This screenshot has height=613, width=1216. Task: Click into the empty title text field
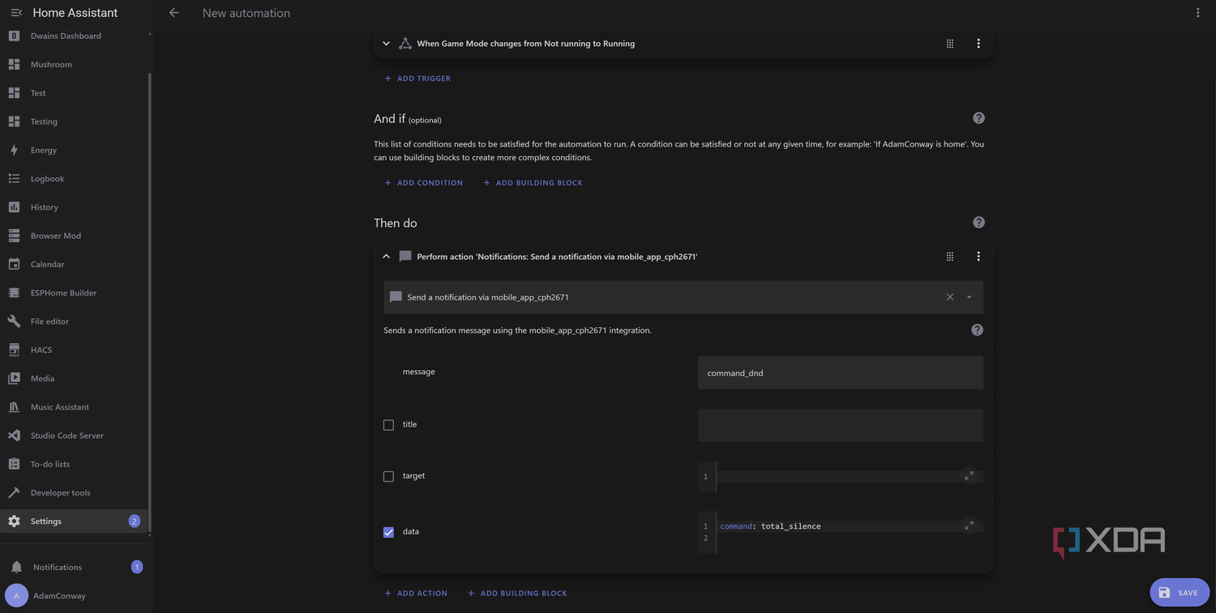tap(841, 425)
